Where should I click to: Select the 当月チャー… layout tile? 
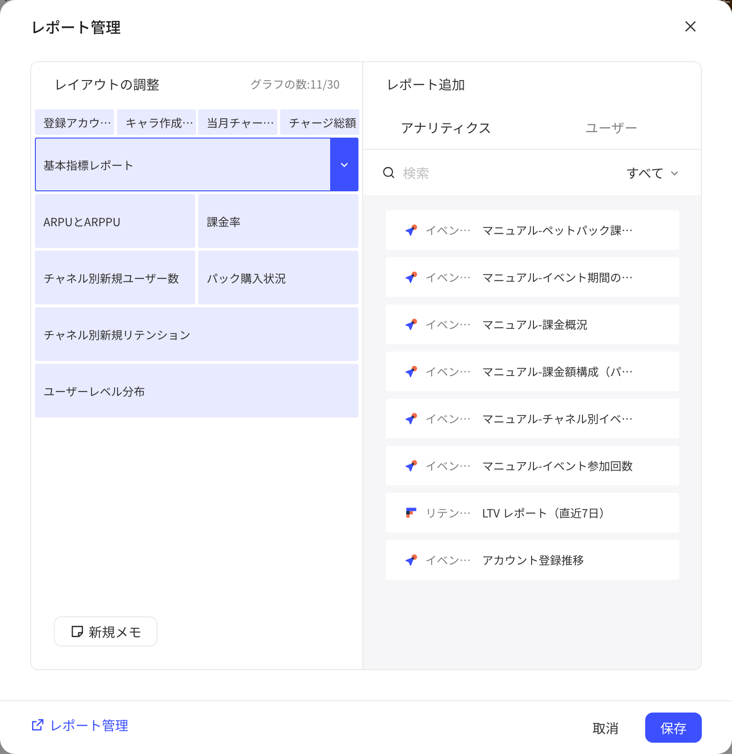coord(238,123)
